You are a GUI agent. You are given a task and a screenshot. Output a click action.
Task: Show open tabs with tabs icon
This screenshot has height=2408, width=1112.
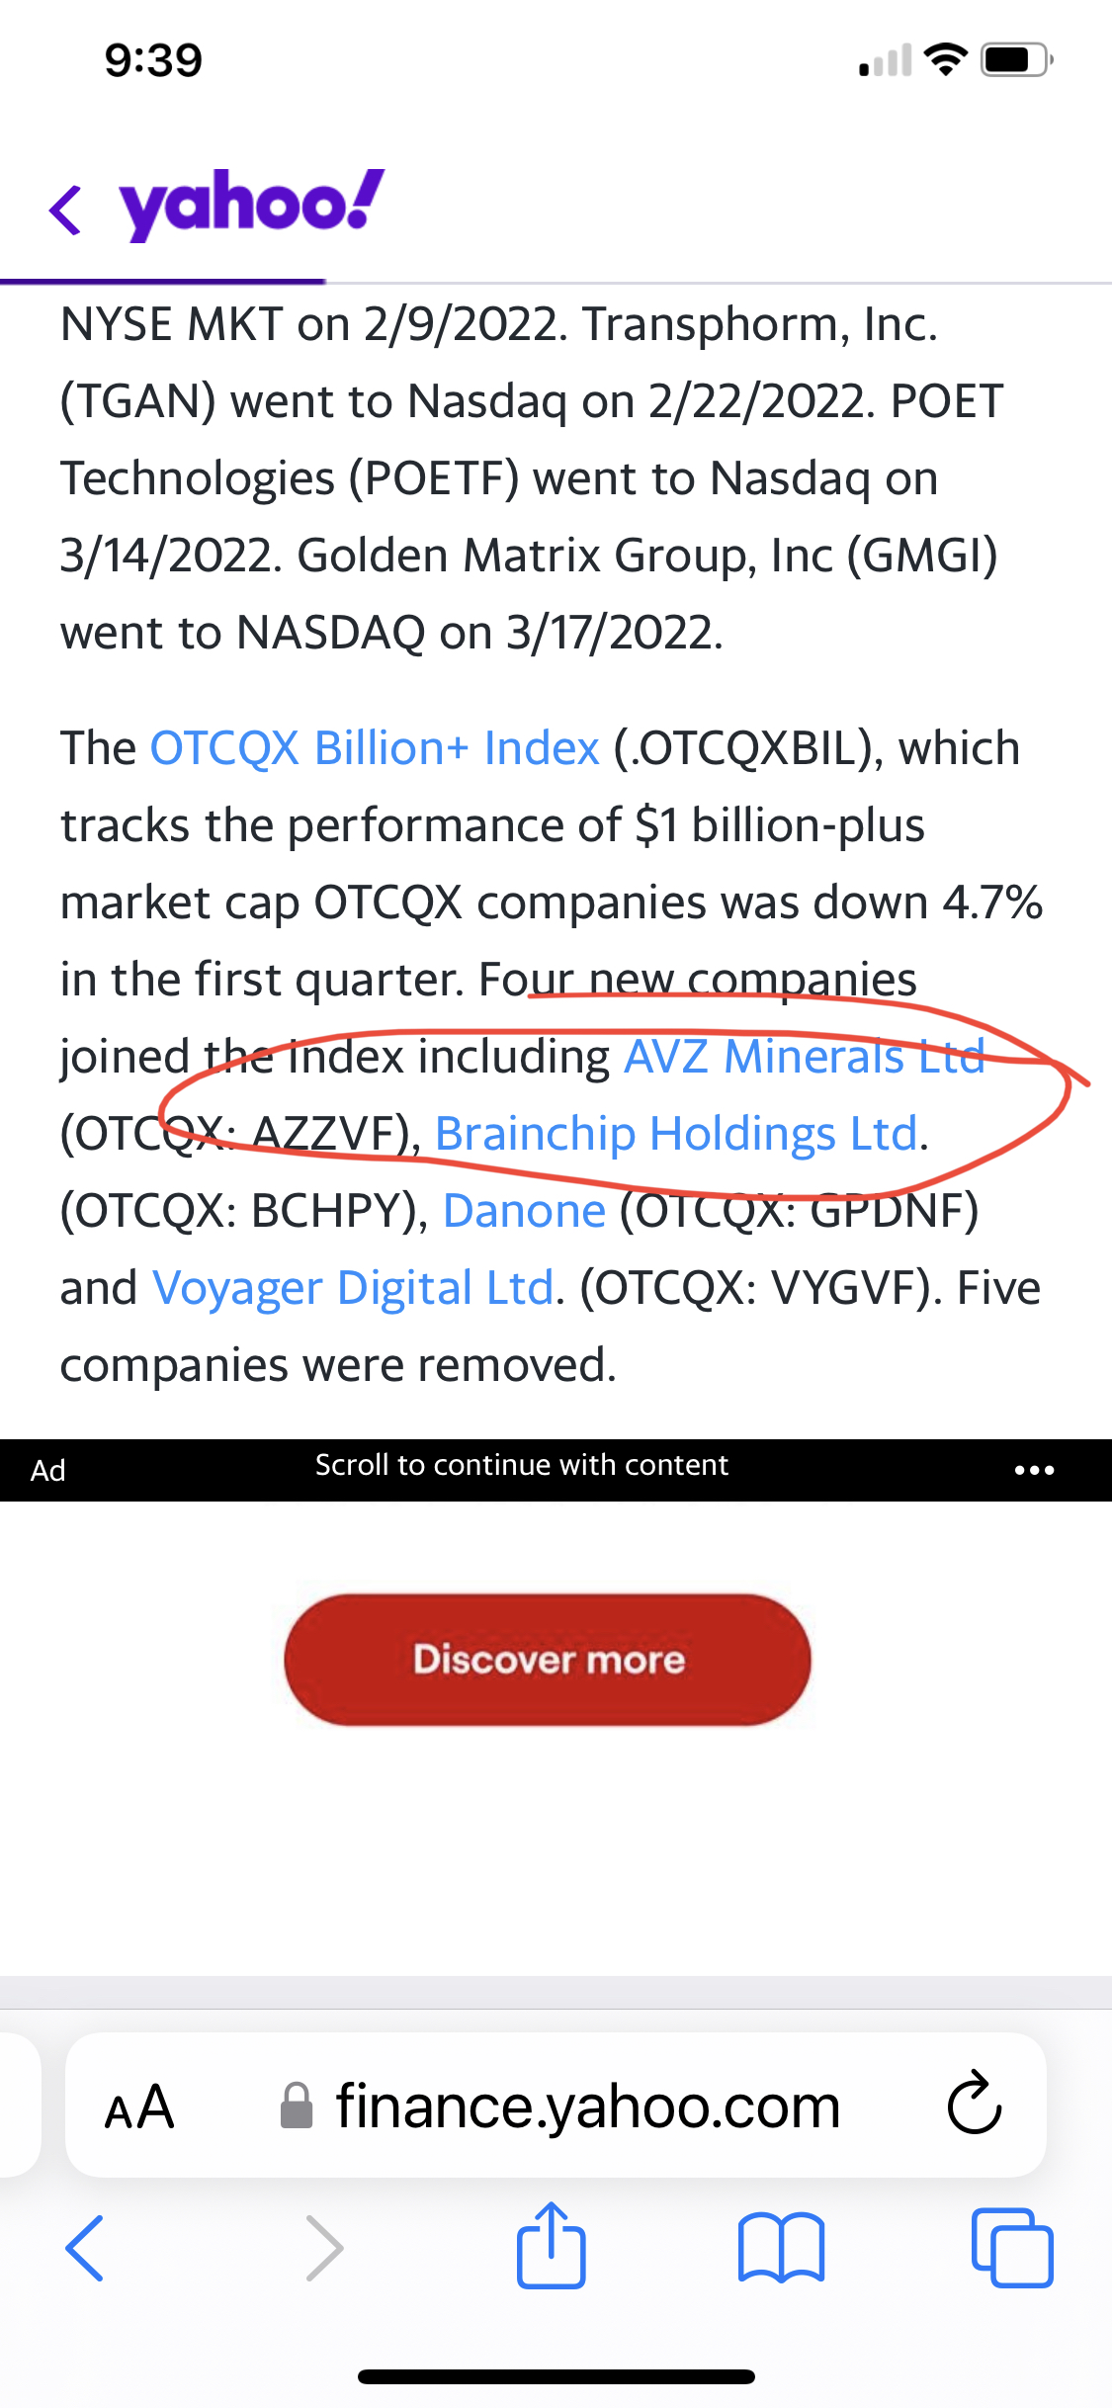pos(1012,2248)
